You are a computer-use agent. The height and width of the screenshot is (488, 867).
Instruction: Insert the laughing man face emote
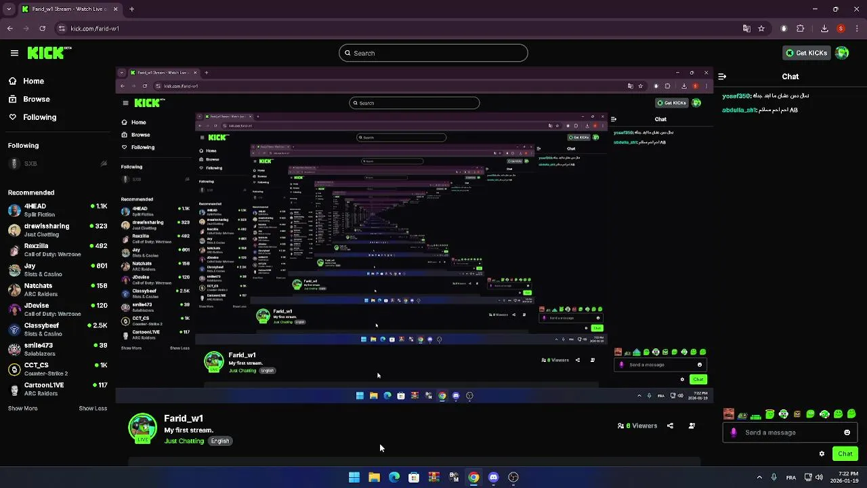pos(729,414)
